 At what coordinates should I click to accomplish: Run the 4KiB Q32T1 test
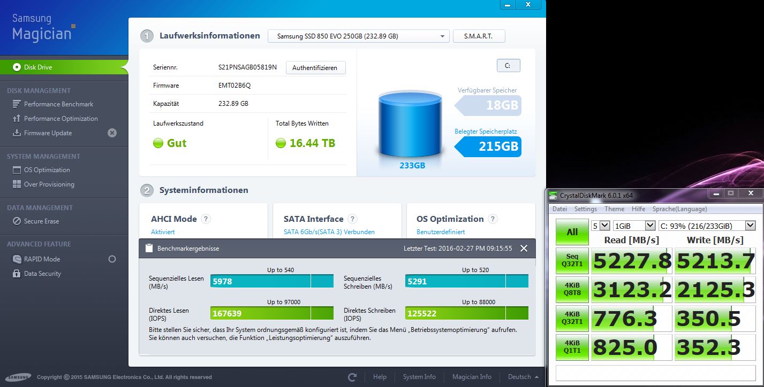coord(572,318)
